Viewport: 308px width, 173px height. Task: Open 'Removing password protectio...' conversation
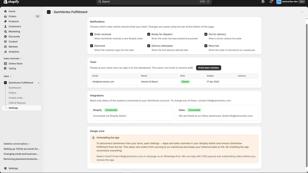pos(22,159)
